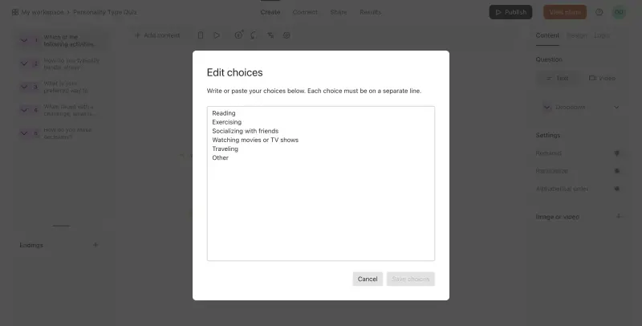
Task: Click the dropdown type icon of question 1
Action: coord(30,40)
